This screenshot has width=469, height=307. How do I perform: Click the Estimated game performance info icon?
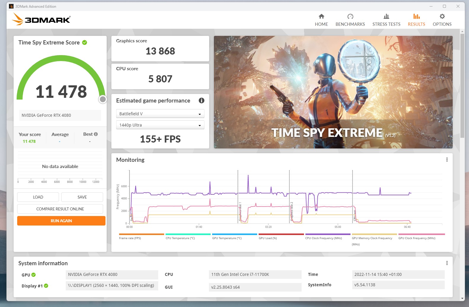pos(201,100)
